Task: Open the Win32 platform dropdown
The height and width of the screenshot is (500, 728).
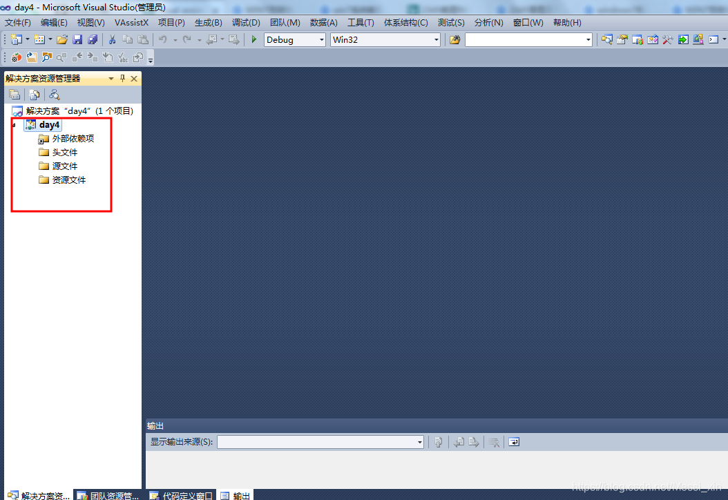Action: (x=436, y=40)
